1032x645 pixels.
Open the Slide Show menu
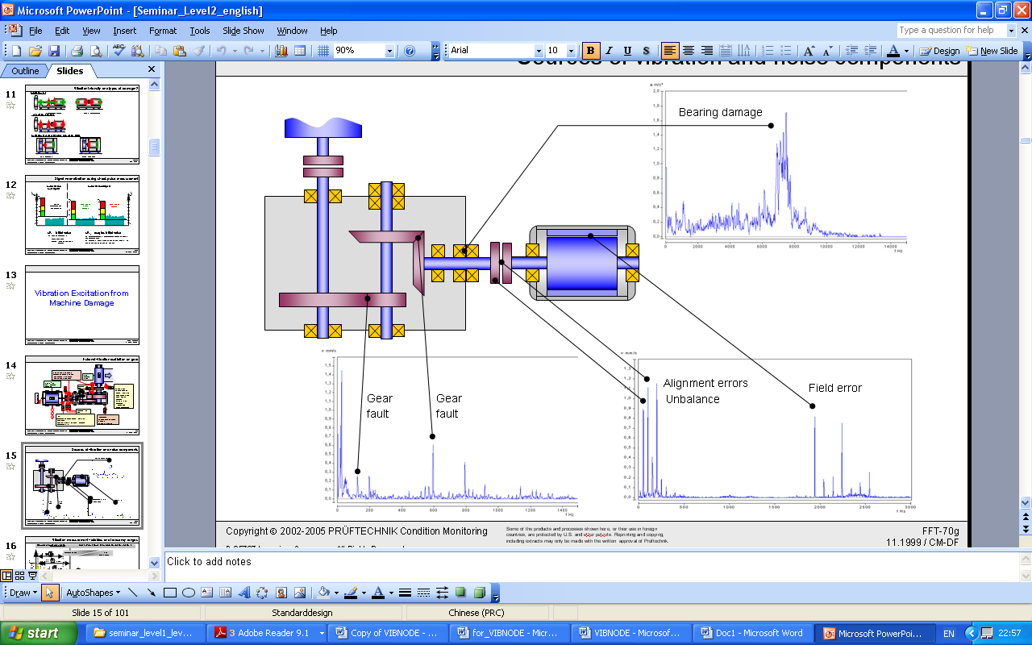(x=243, y=31)
